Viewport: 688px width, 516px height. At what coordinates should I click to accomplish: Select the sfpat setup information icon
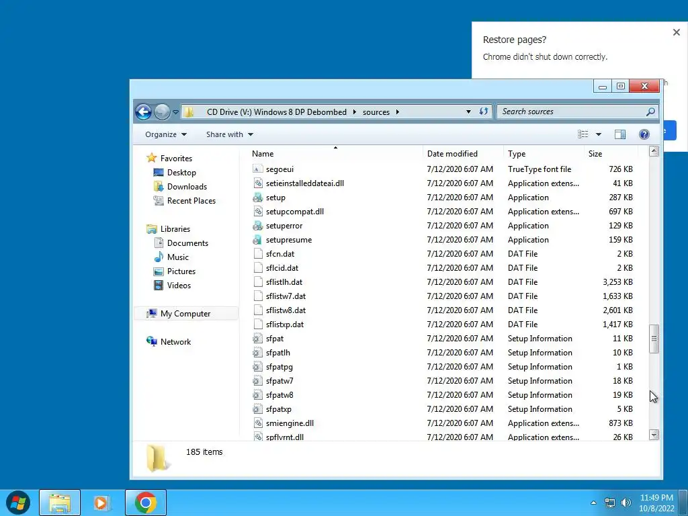tap(258, 339)
